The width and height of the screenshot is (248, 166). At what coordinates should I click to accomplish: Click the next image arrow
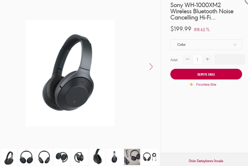(151, 67)
